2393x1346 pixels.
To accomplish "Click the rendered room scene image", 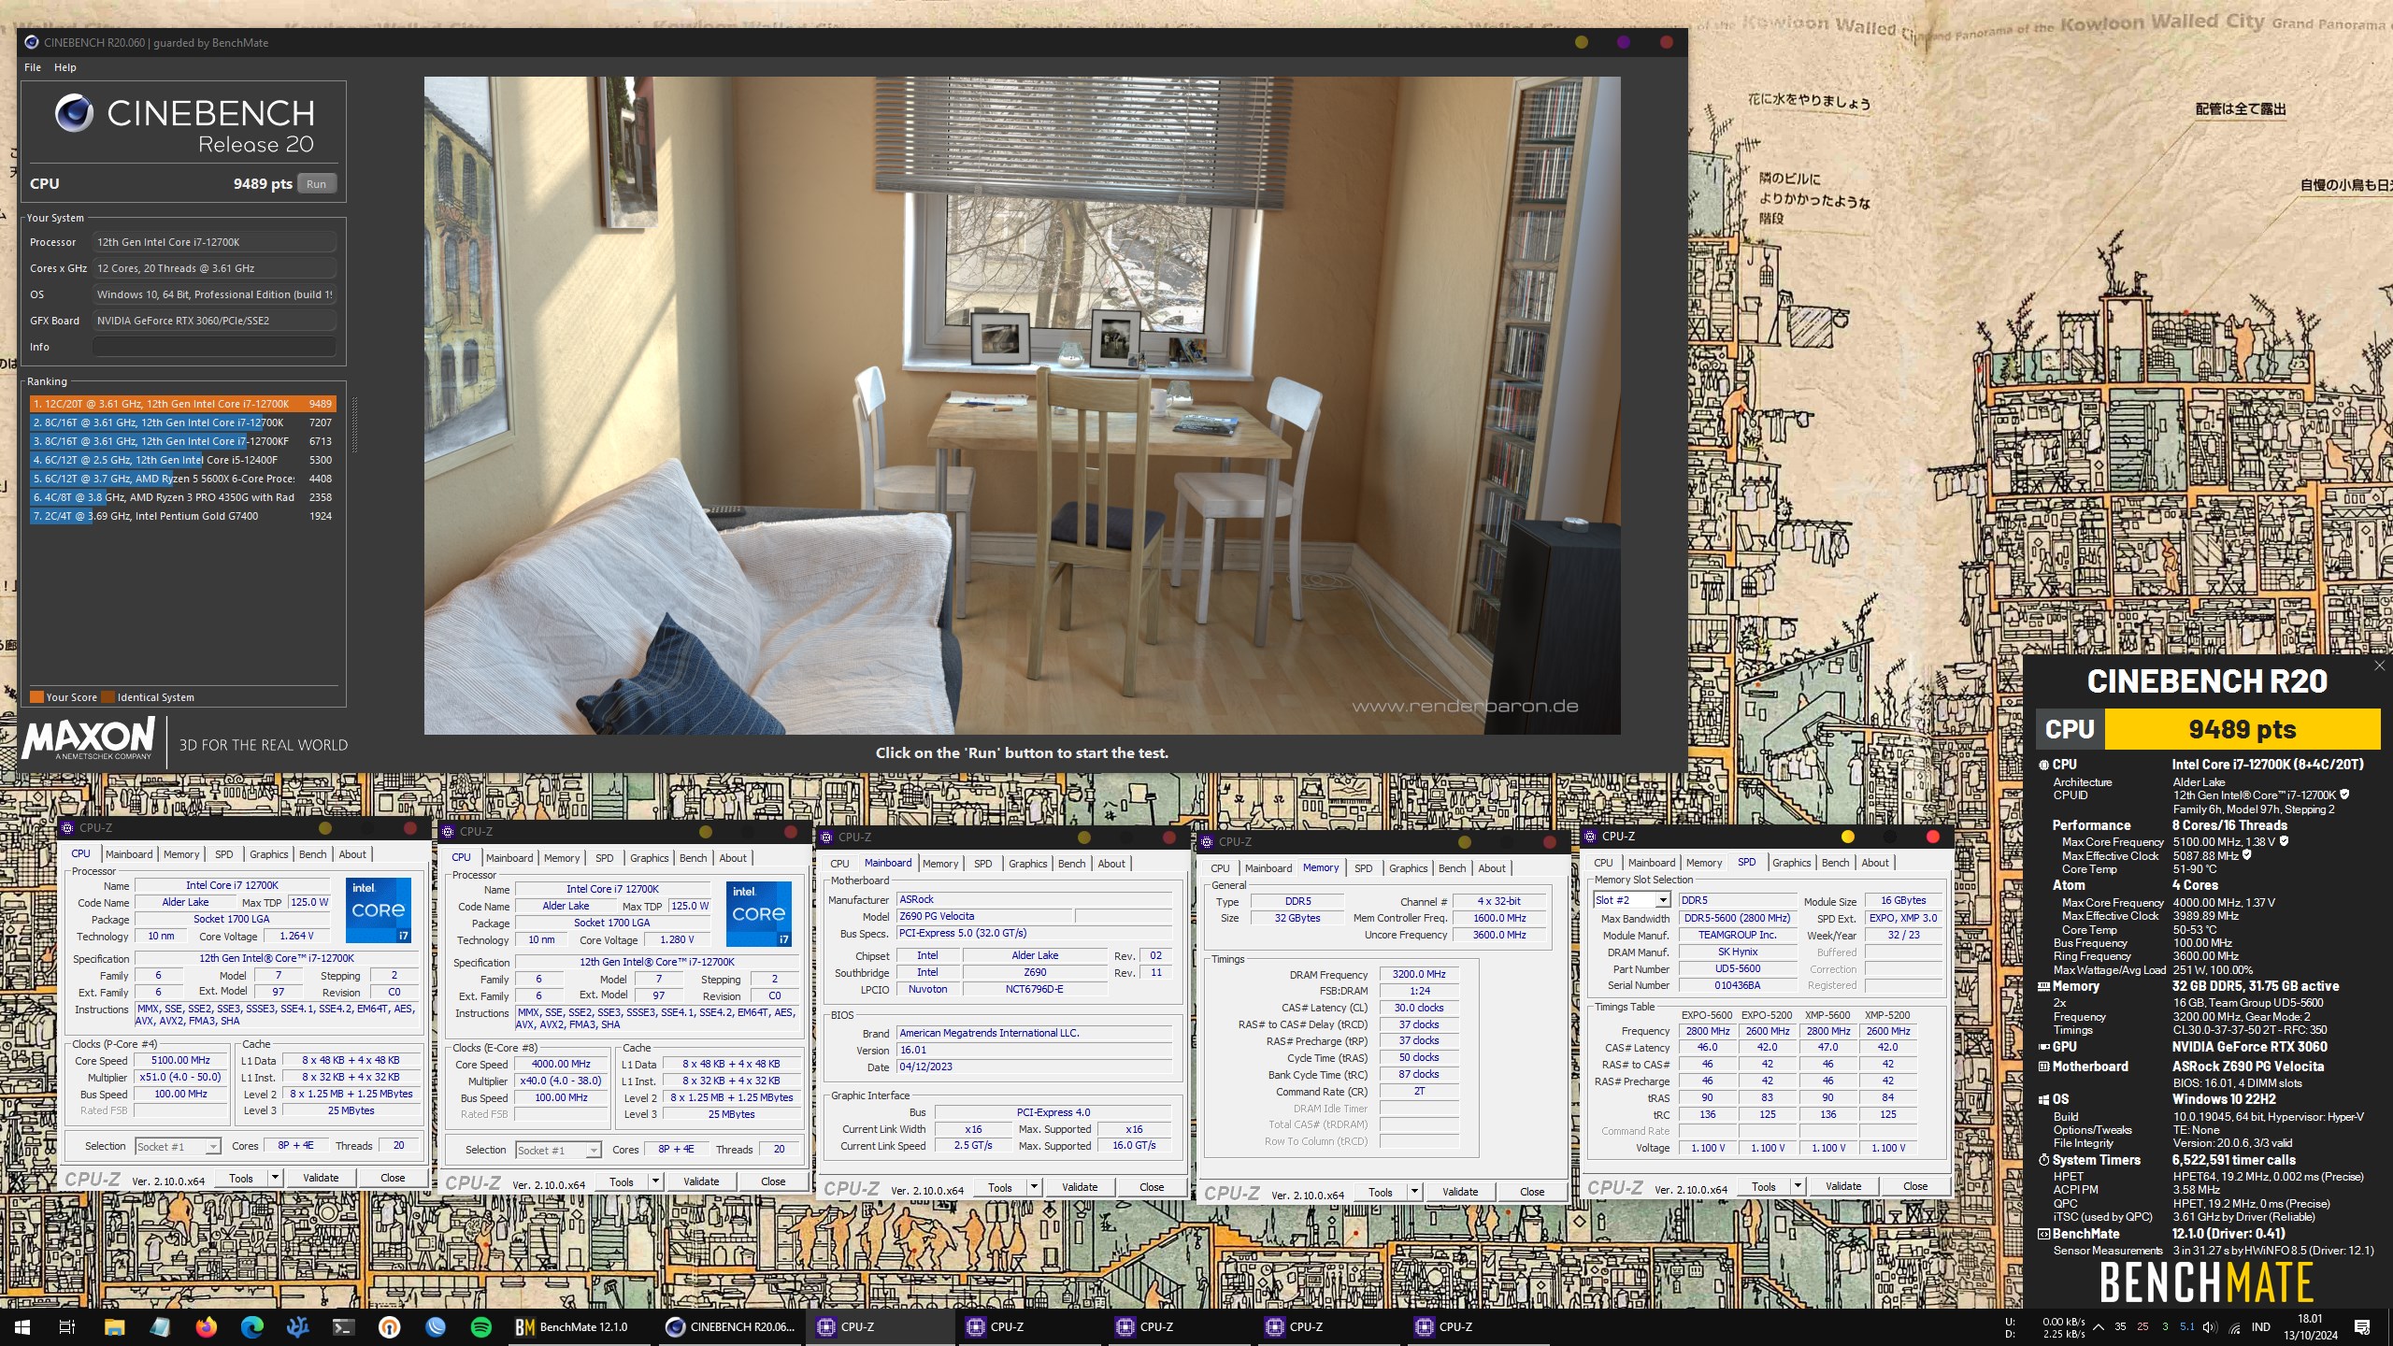I will pos(1022,406).
